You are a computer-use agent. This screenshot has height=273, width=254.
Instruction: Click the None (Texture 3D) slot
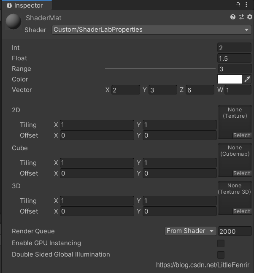pyautogui.click(x=235, y=198)
